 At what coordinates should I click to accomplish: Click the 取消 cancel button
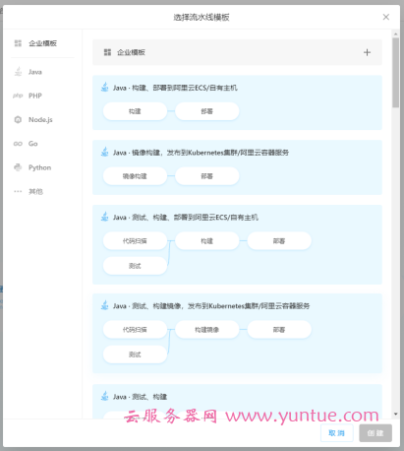337,433
